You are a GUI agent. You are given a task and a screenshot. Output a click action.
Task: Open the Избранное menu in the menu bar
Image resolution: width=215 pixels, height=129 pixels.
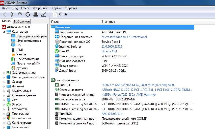40,8
